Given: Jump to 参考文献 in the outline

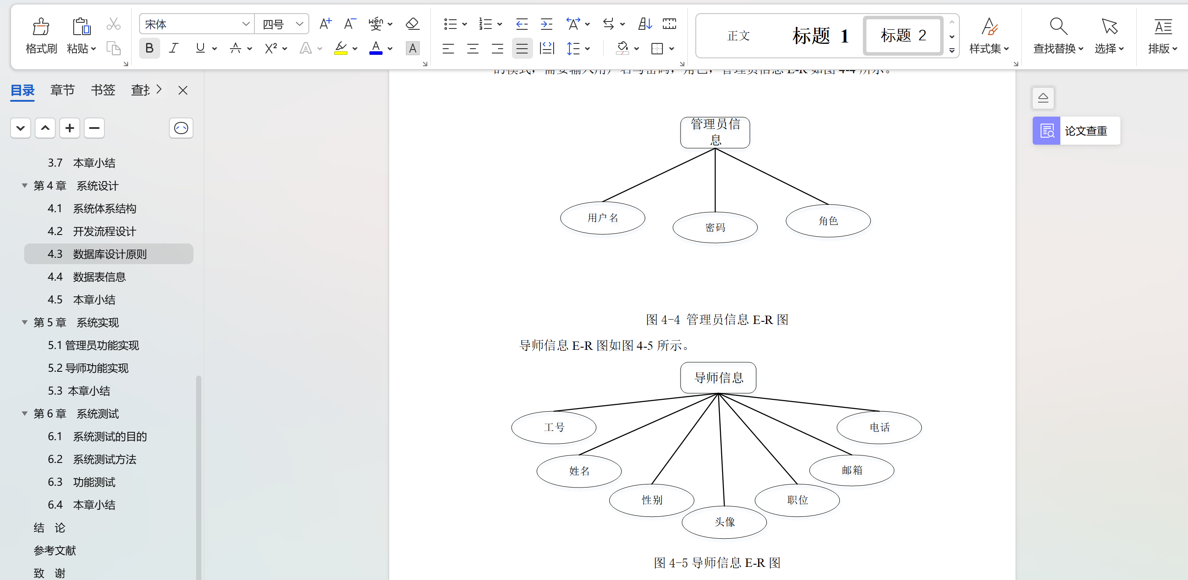Looking at the screenshot, I should [55, 551].
